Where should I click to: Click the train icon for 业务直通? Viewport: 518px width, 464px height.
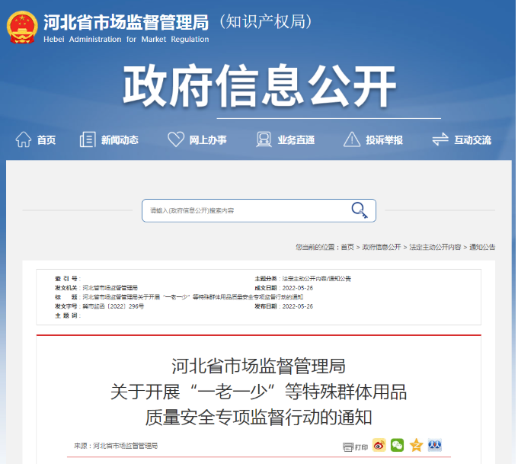coord(264,139)
